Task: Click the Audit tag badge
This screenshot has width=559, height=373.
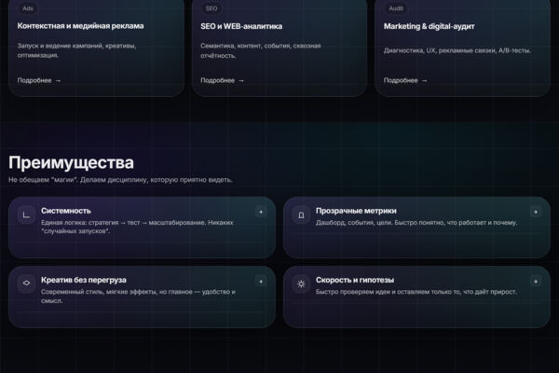Action: (396, 8)
